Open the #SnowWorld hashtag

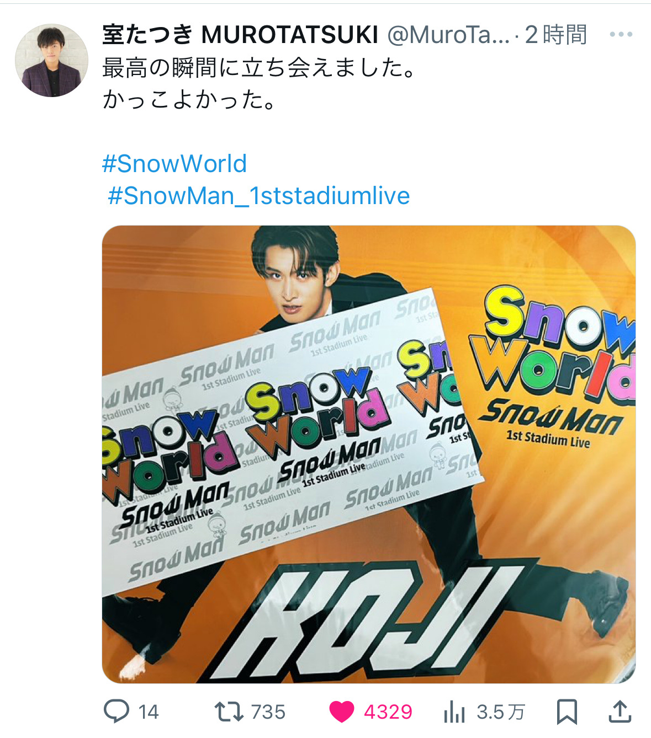174,164
